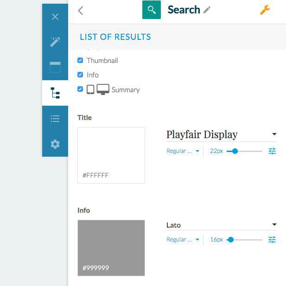Click the magic wand icon in sidebar
The image size is (286, 286).
(x=55, y=42)
